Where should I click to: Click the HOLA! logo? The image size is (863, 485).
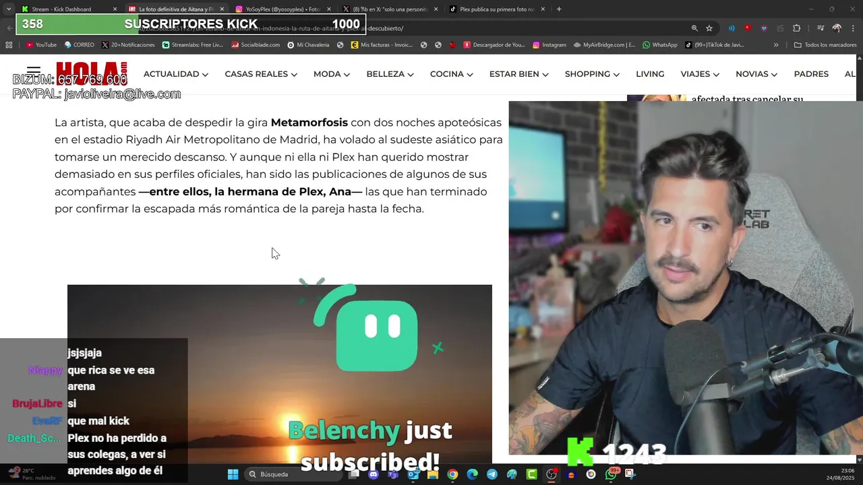[x=92, y=73]
